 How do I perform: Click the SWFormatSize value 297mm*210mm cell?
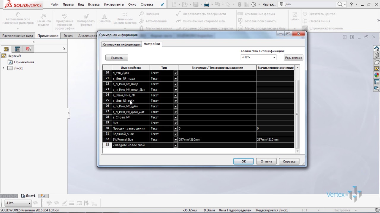[x=217, y=140]
